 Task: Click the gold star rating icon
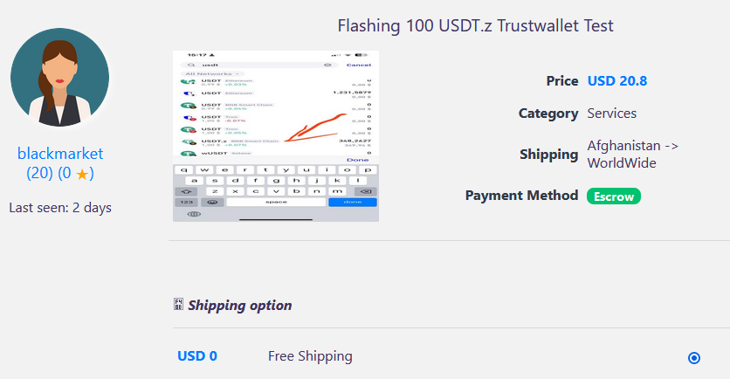pos(81,174)
